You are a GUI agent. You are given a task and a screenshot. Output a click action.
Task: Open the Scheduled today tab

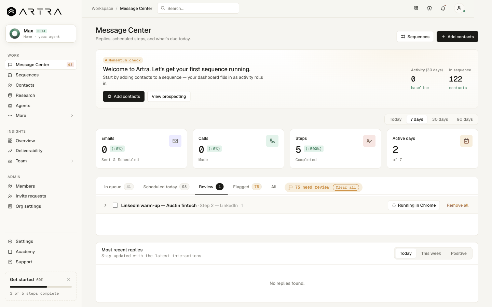166,187
